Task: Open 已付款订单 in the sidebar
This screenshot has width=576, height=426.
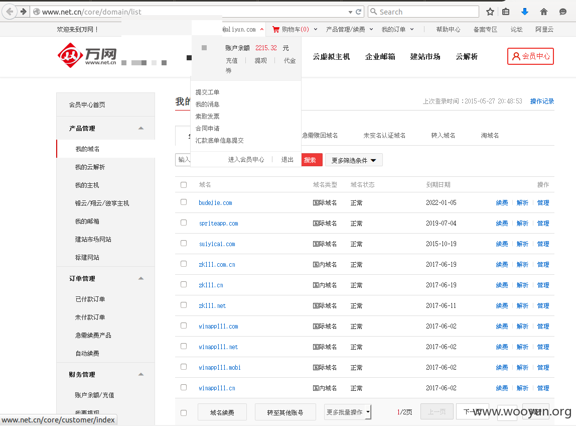Action: [x=90, y=299]
